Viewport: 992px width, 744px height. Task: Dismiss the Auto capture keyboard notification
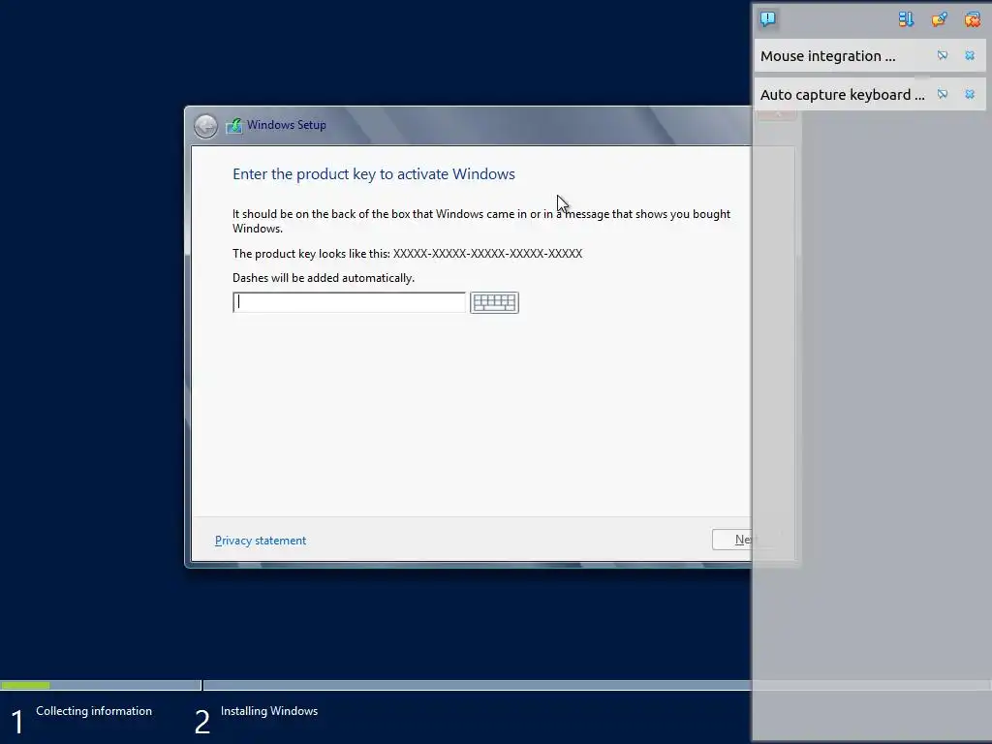970,94
